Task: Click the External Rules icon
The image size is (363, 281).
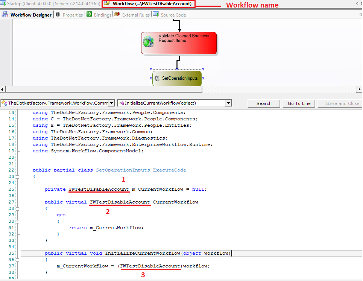Action: (x=117, y=14)
